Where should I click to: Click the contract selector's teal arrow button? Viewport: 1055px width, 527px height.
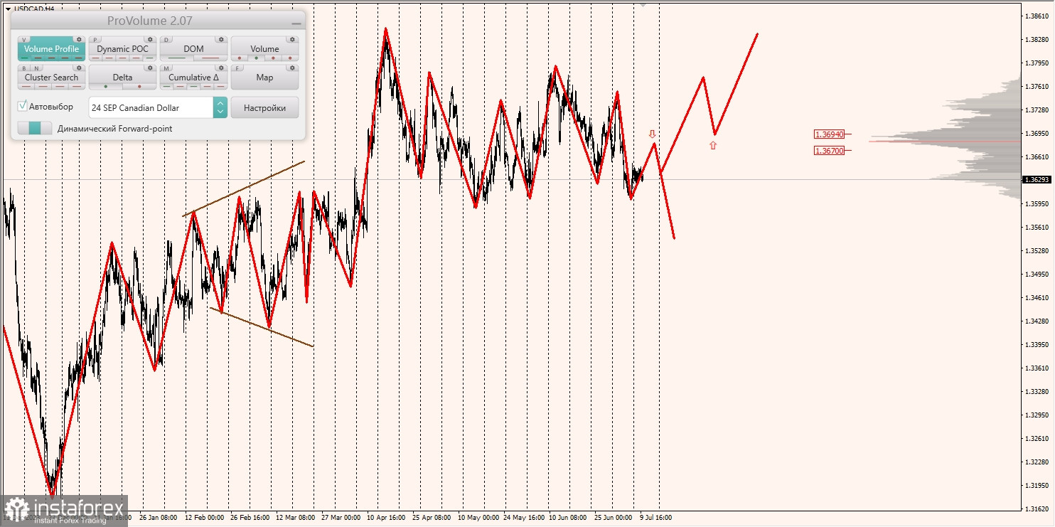pos(220,107)
